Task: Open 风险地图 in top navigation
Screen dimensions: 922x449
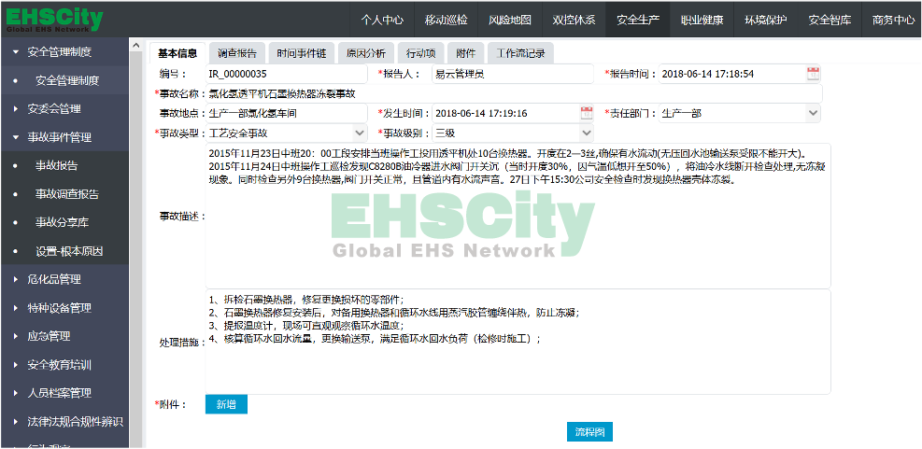Action: point(510,20)
